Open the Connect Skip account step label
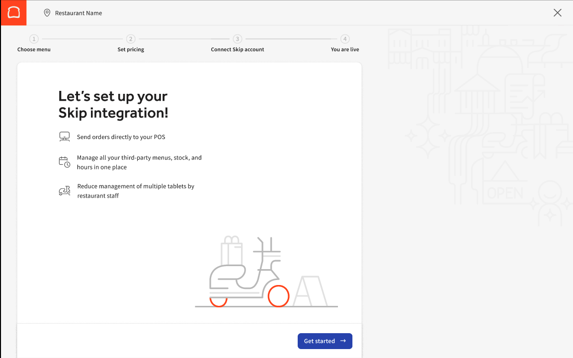Screen dimensions: 573x358 coord(238,50)
